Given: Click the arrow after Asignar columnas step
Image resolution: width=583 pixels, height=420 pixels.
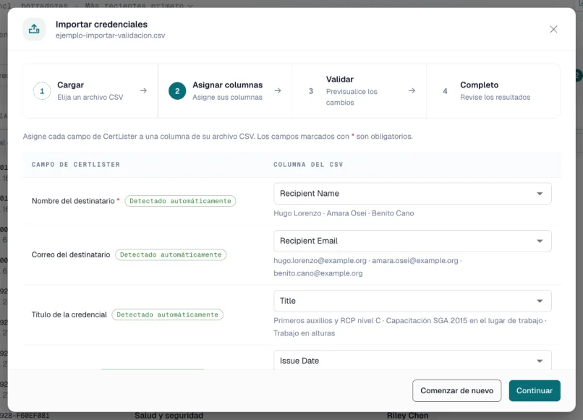Looking at the screenshot, I should [x=278, y=90].
